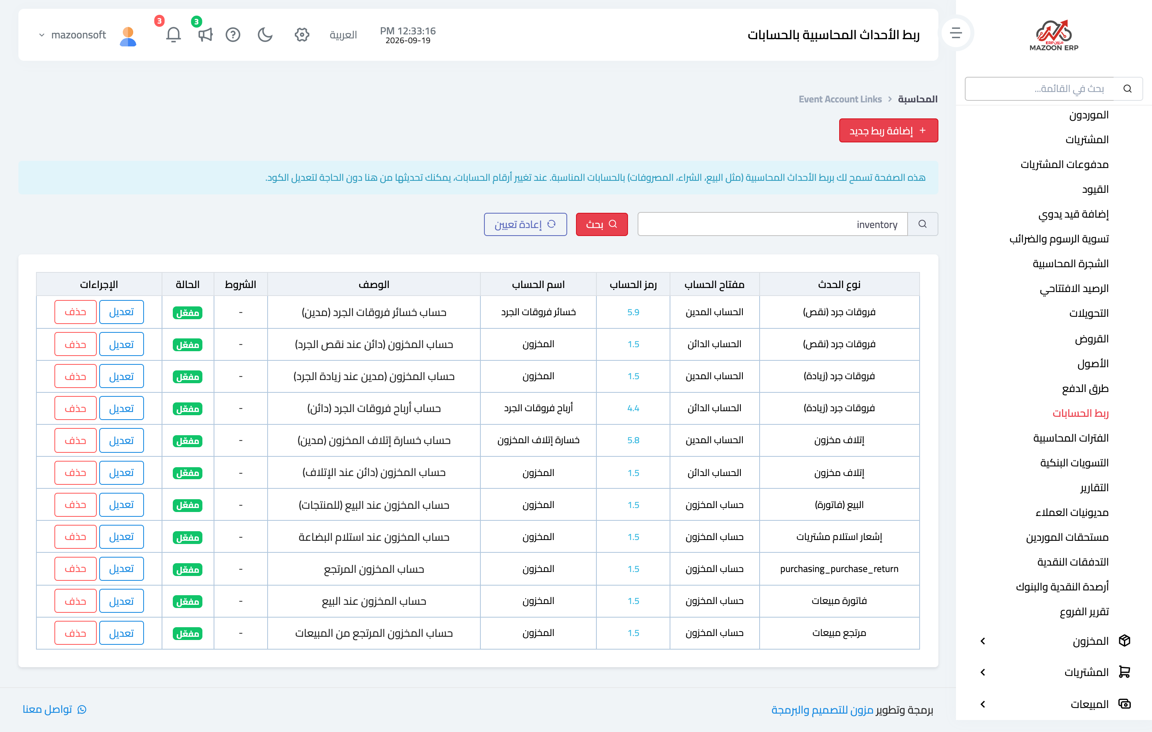Click إضافة ربط جديد button
Viewport: 1152px width, 732px height.
tap(888, 131)
